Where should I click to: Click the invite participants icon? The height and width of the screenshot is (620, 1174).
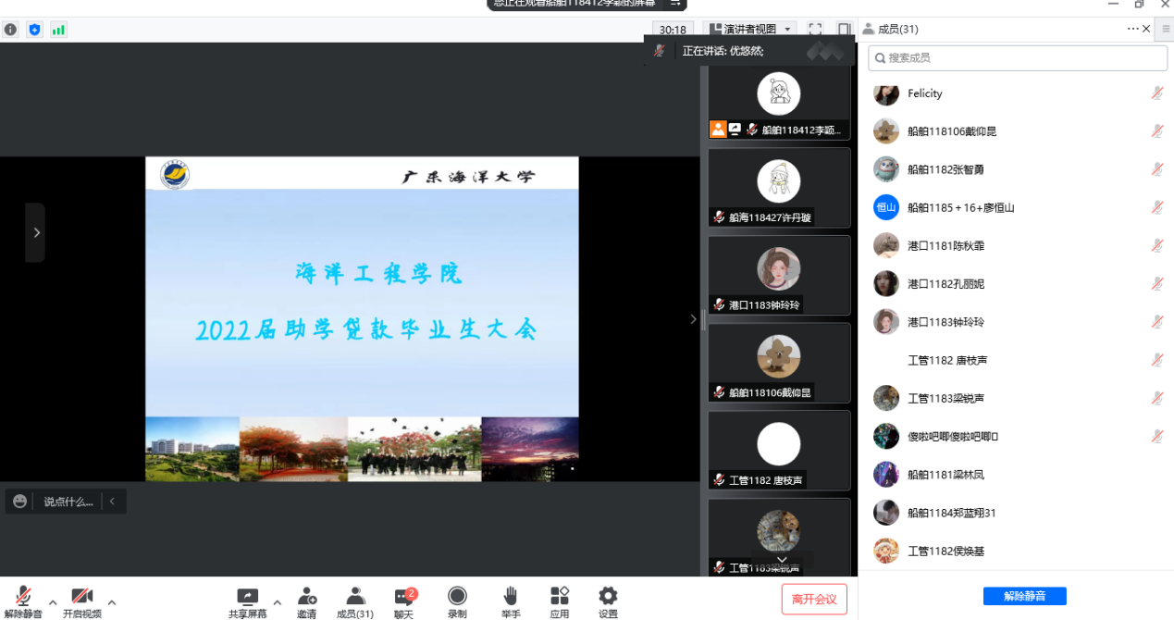click(306, 597)
